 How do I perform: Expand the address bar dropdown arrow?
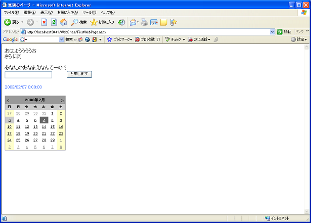(x=272, y=32)
